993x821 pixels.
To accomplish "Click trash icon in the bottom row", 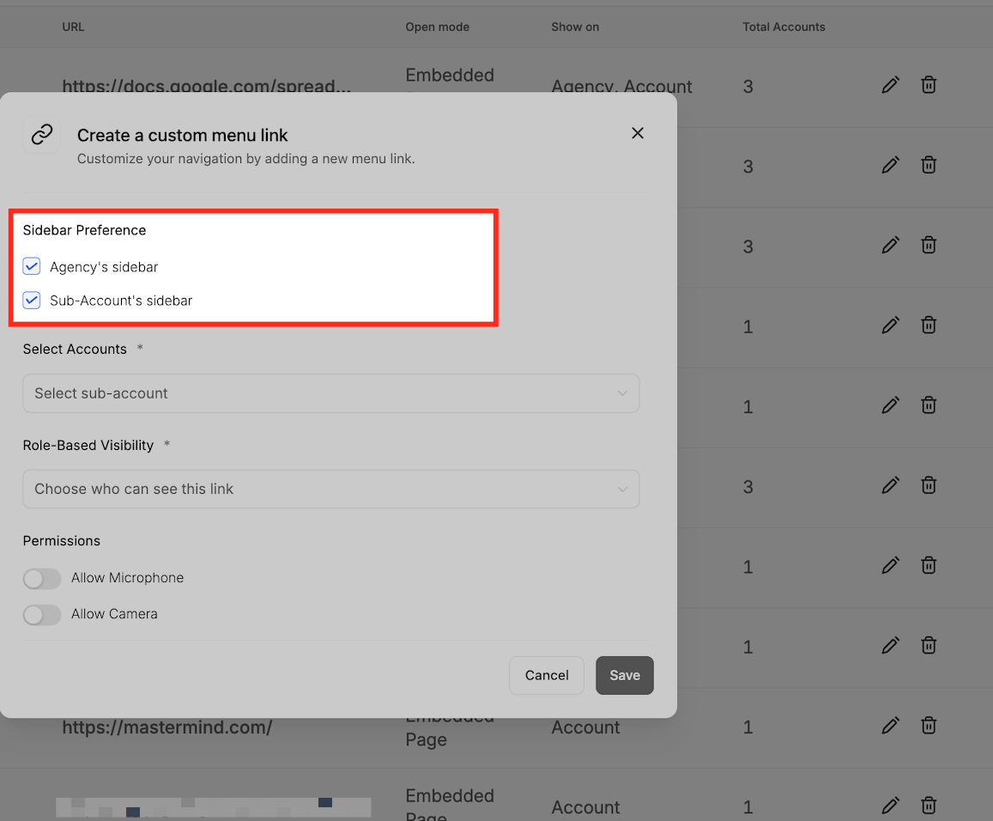I will coord(929,806).
